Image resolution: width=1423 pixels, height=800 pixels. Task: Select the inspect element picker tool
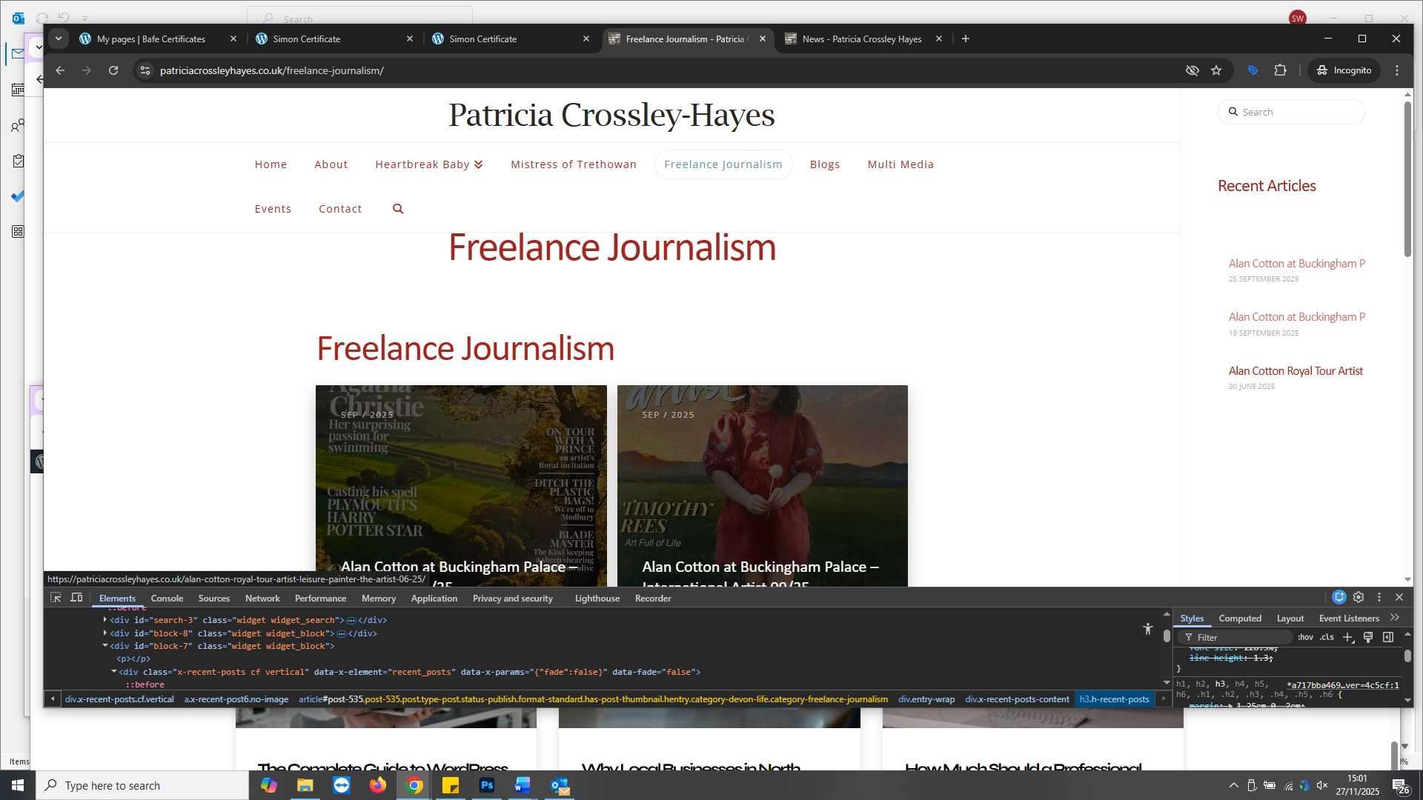[x=56, y=598]
